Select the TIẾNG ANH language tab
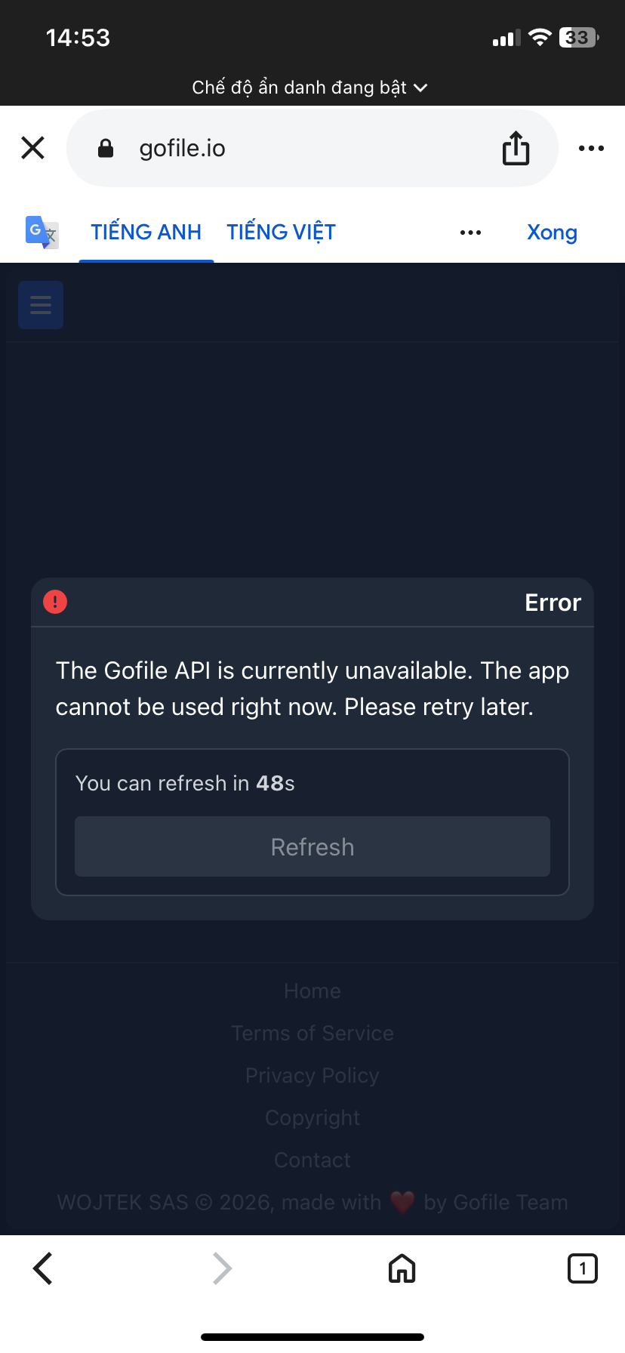625x1353 pixels. 146,232
